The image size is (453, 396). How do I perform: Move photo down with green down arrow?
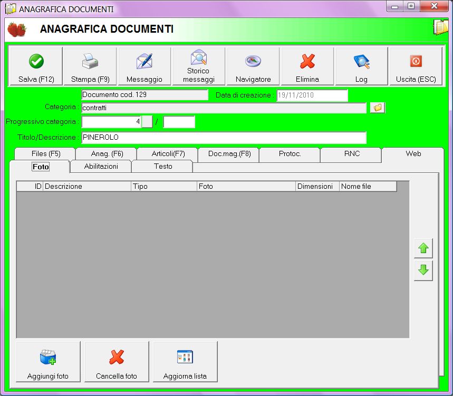click(x=423, y=271)
